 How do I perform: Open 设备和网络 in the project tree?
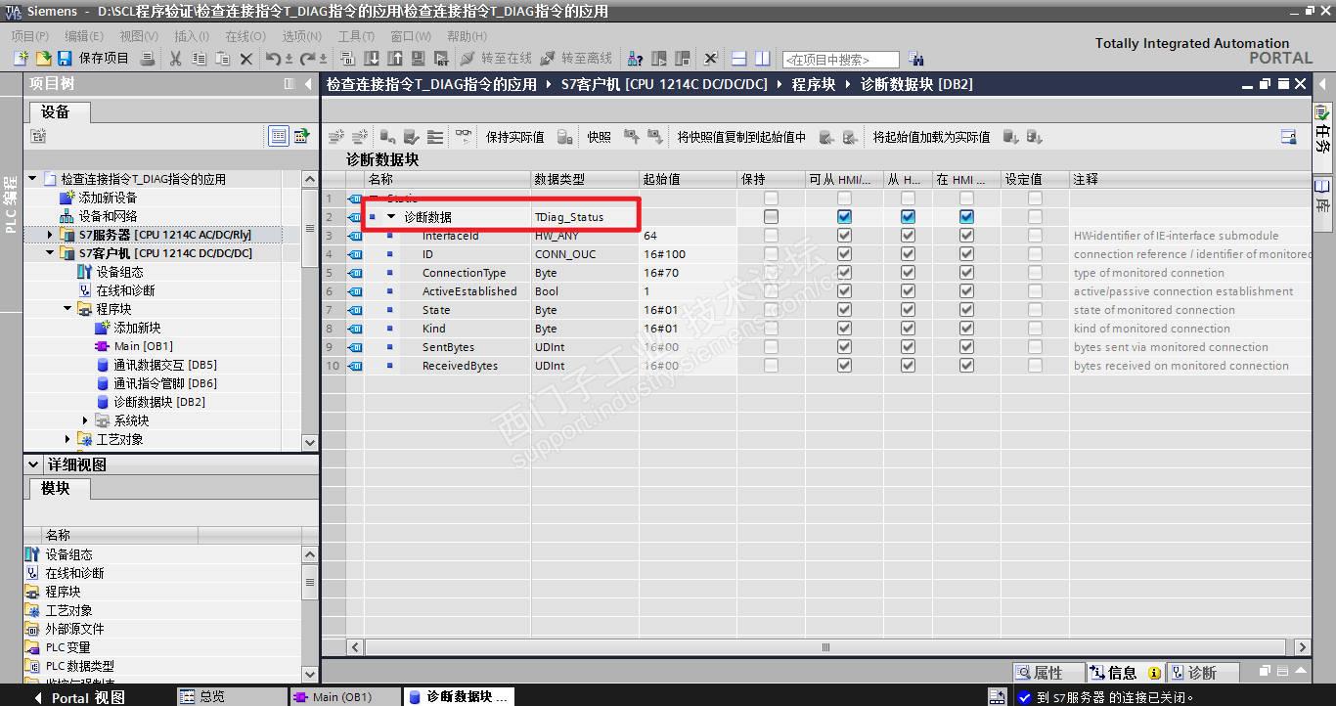(108, 216)
